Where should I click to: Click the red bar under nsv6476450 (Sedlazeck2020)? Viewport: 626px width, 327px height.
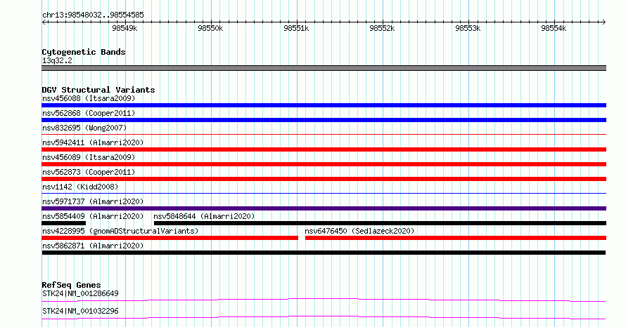[456, 238]
